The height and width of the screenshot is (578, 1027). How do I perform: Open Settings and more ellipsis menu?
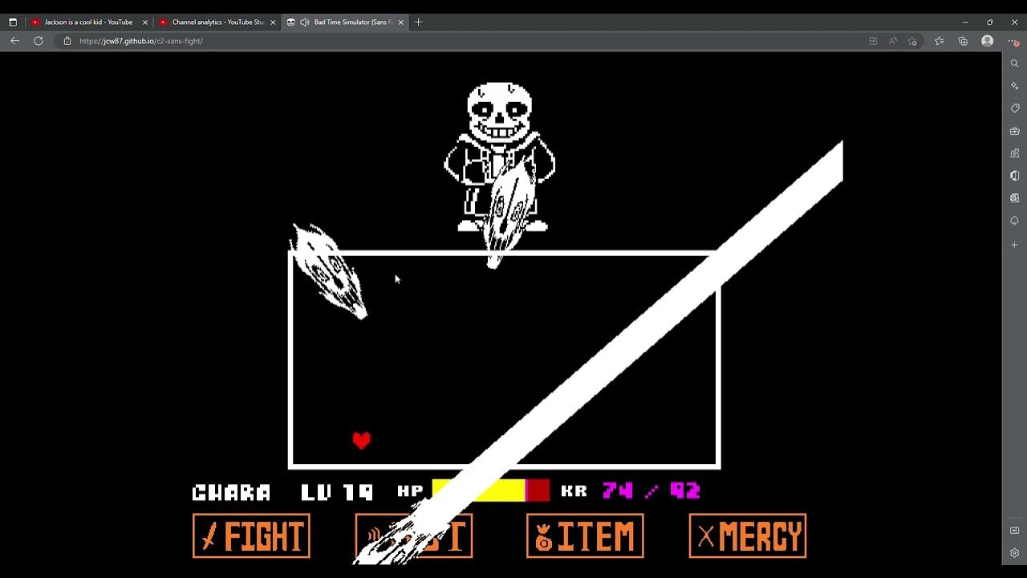(x=1013, y=41)
